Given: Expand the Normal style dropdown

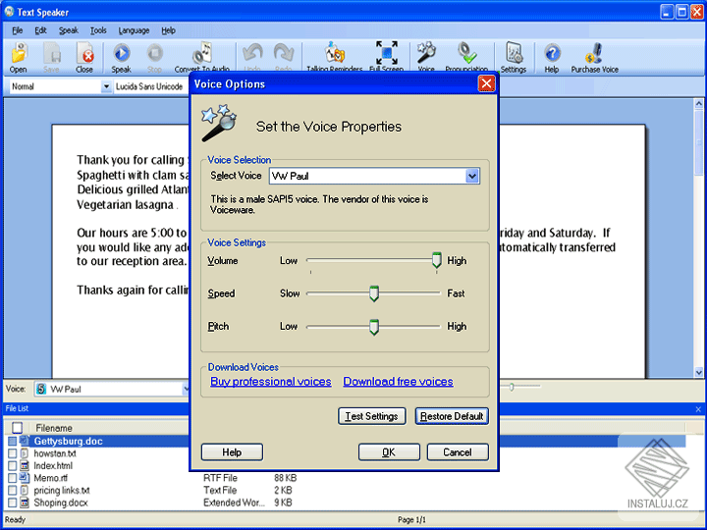Looking at the screenshot, I should point(106,86).
